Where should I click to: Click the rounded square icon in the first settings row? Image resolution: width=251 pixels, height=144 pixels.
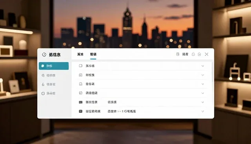pyautogui.click(x=81, y=66)
